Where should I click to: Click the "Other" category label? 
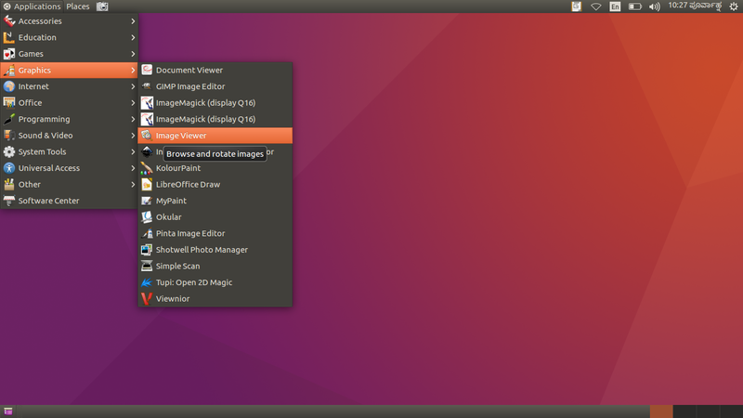click(x=30, y=184)
